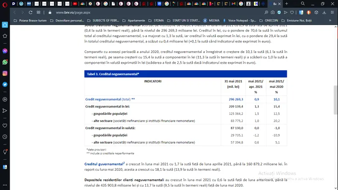The image size is (338, 190).
Task: Open Bookmarks heart in sidebar
Action: tap(5, 125)
